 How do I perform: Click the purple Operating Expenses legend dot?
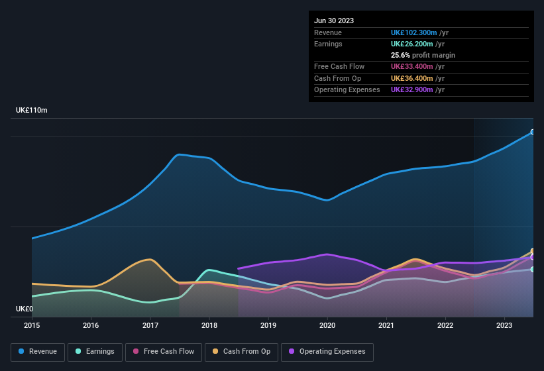coord(292,351)
